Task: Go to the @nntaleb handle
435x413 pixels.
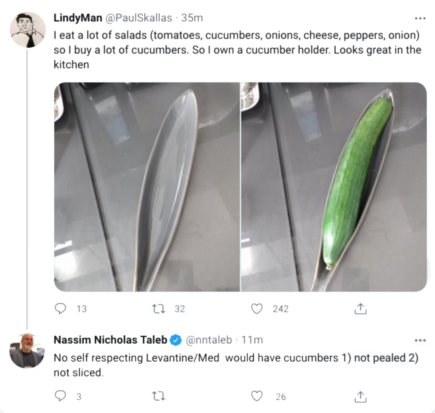Action: [209, 340]
